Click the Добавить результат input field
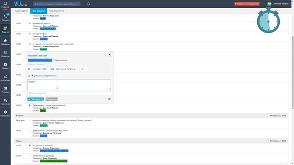Screen dimensions: 294x165 pos(69,93)
